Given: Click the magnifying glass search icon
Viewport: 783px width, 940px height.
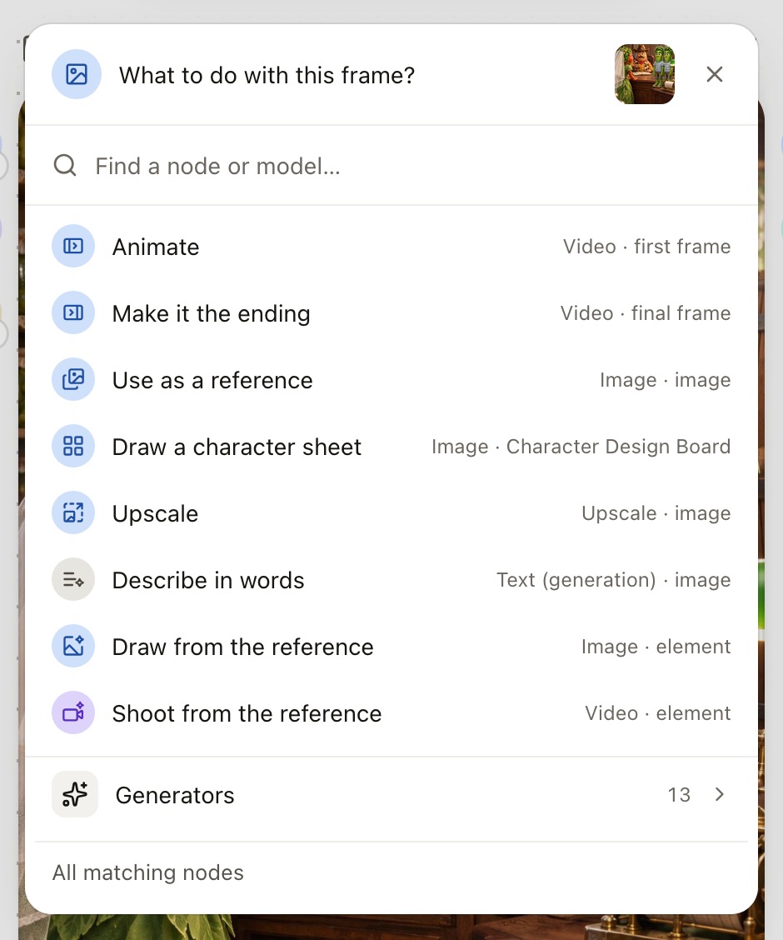Looking at the screenshot, I should point(65,165).
